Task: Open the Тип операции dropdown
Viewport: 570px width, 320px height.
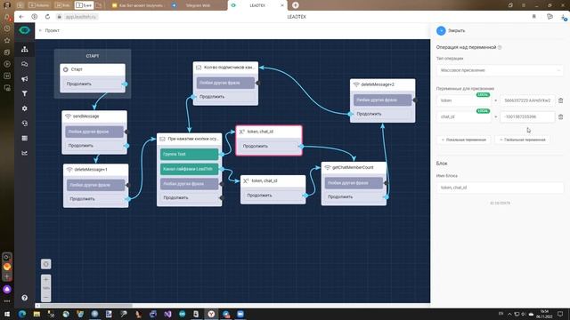Action: point(500,70)
